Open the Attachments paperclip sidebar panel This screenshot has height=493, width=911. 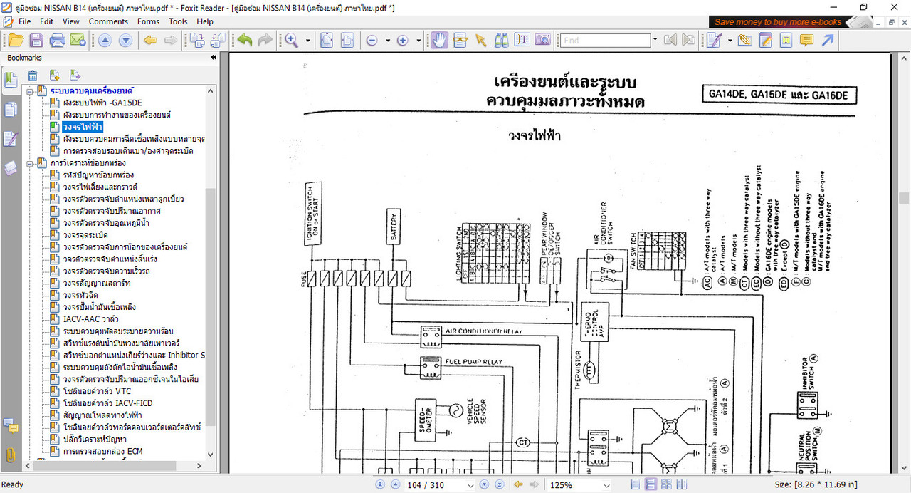pos(10,455)
